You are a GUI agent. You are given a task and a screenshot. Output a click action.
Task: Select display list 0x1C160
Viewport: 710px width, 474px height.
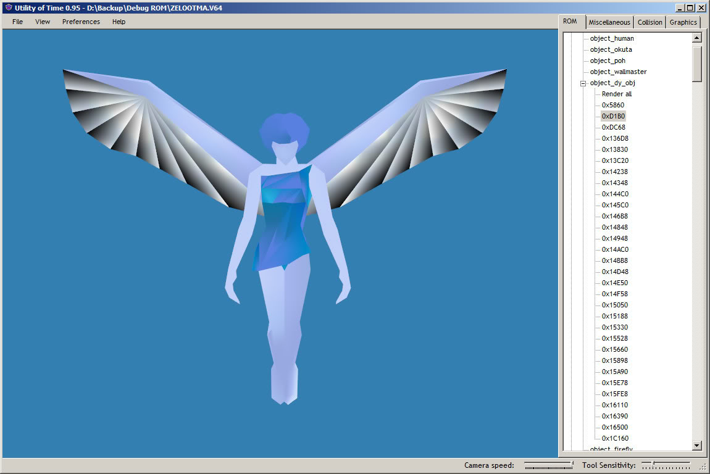click(x=615, y=438)
